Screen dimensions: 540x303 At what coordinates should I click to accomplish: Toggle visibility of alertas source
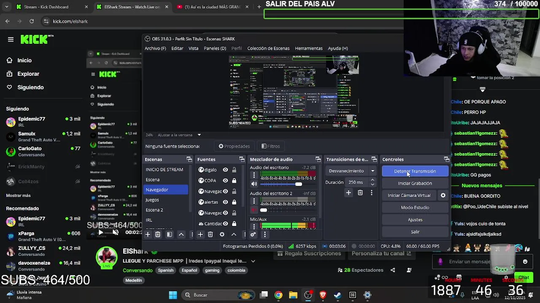pos(225,202)
